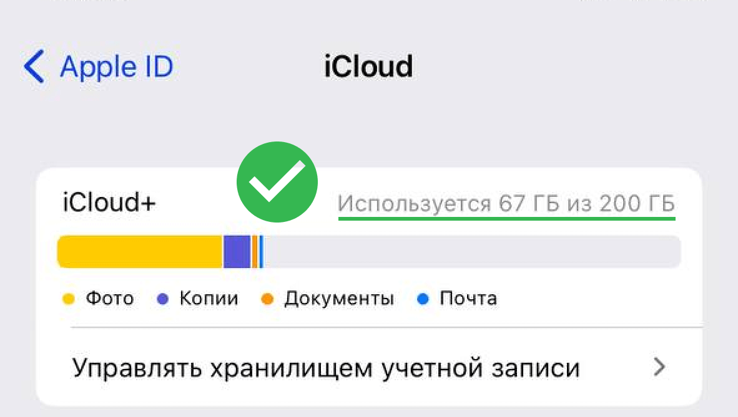Tap the back chevron next to Apple ID
Viewport: 738px width, 417px height.
pos(34,66)
